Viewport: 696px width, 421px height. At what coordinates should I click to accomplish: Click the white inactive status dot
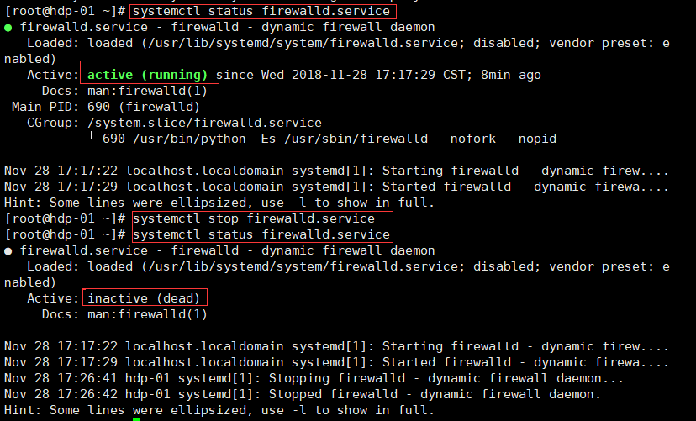pyautogui.click(x=8, y=250)
